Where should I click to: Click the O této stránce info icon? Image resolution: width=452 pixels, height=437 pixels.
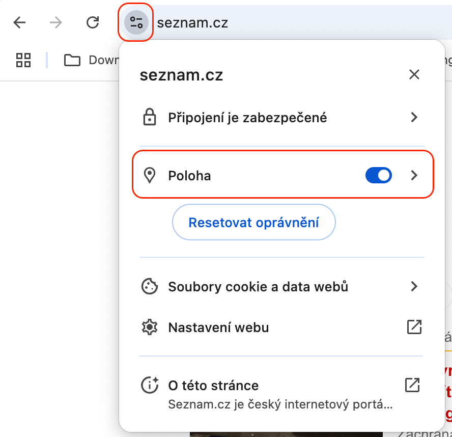(149, 386)
